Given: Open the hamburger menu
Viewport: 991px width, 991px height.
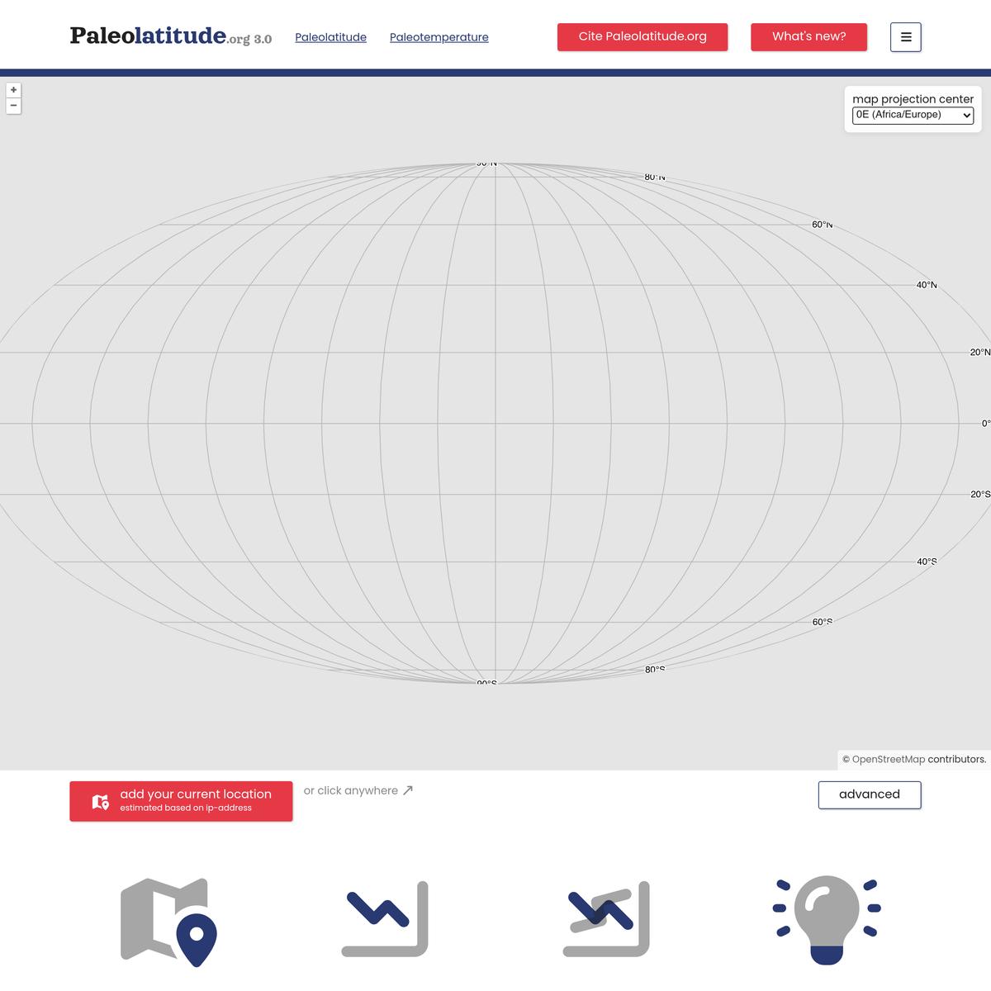Looking at the screenshot, I should tap(906, 37).
